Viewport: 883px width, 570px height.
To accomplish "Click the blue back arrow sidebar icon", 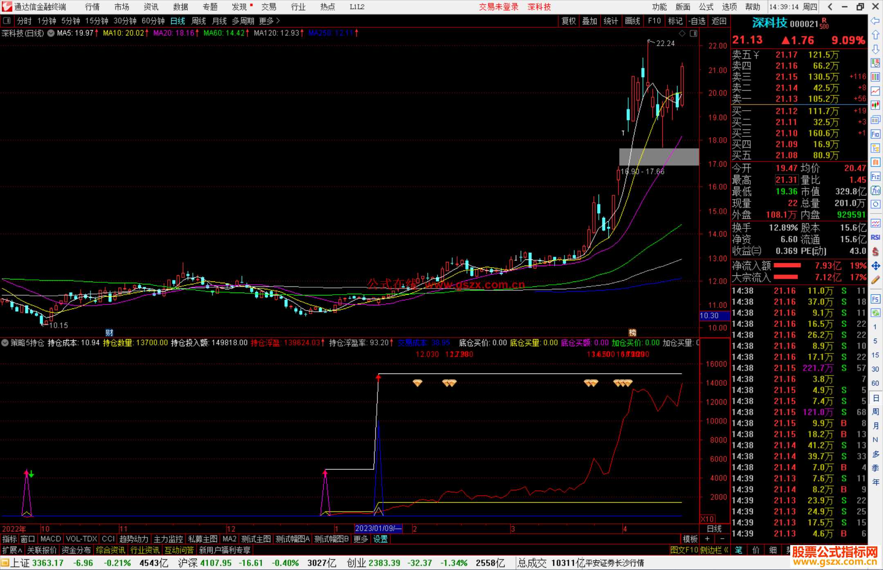I will point(875,21).
